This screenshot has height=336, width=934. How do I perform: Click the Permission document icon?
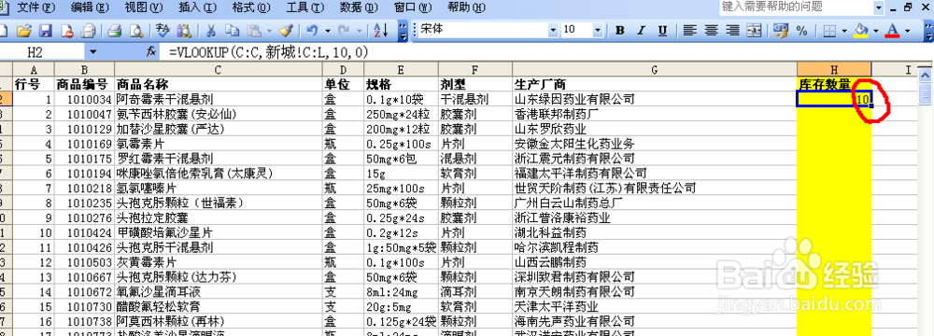pos(66,31)
